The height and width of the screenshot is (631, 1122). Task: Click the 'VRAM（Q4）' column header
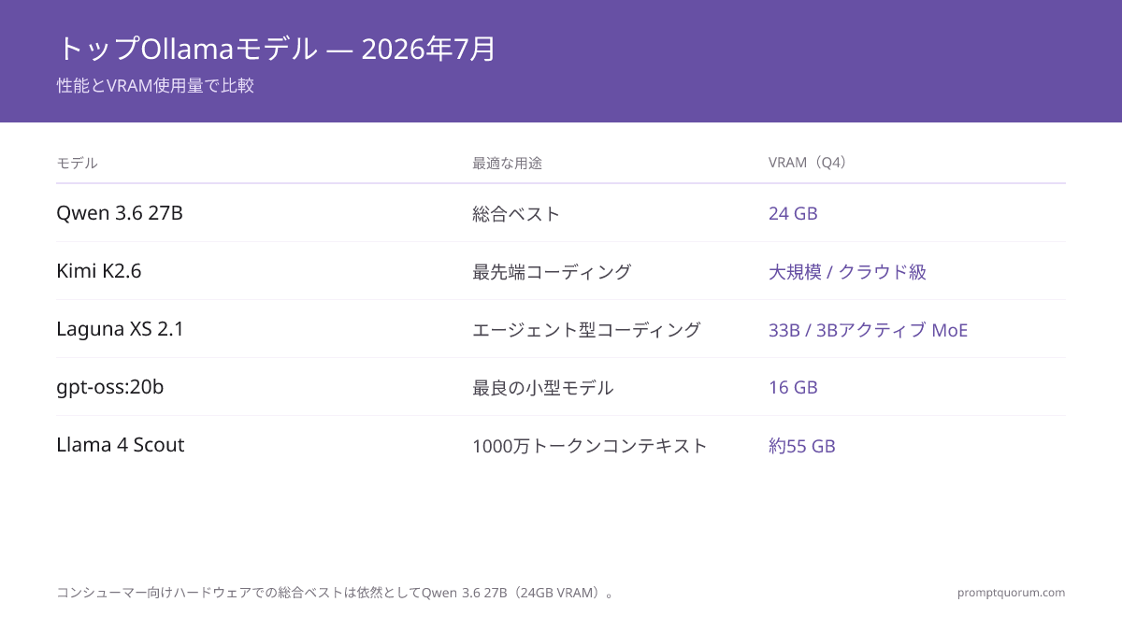click(811, 163)
